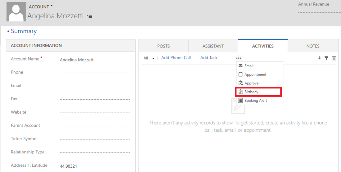Click the sort arrow icon in Activities
The height and width of the screenshot is (172, 341).
coord(319,58)
